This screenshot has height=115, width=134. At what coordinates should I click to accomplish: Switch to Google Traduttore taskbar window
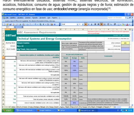pos(46,110)
